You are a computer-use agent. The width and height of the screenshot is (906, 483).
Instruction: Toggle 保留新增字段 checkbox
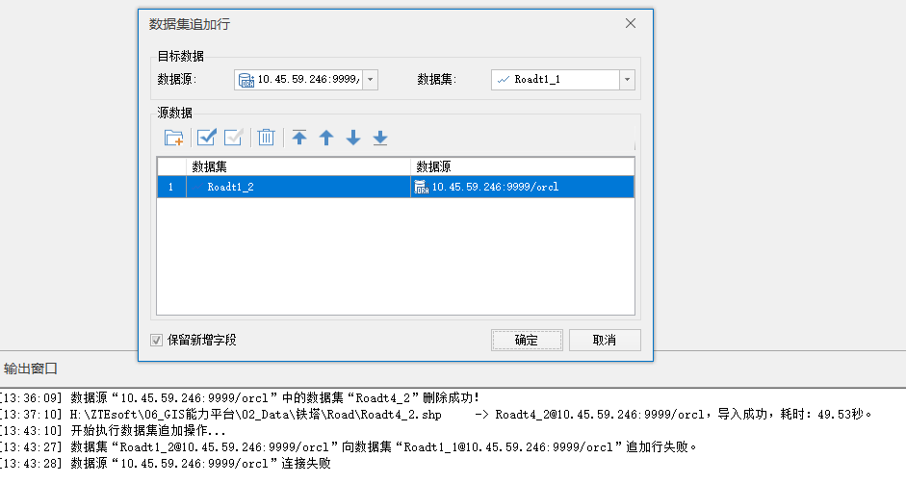pyautogui.click(x=156, y=340)
